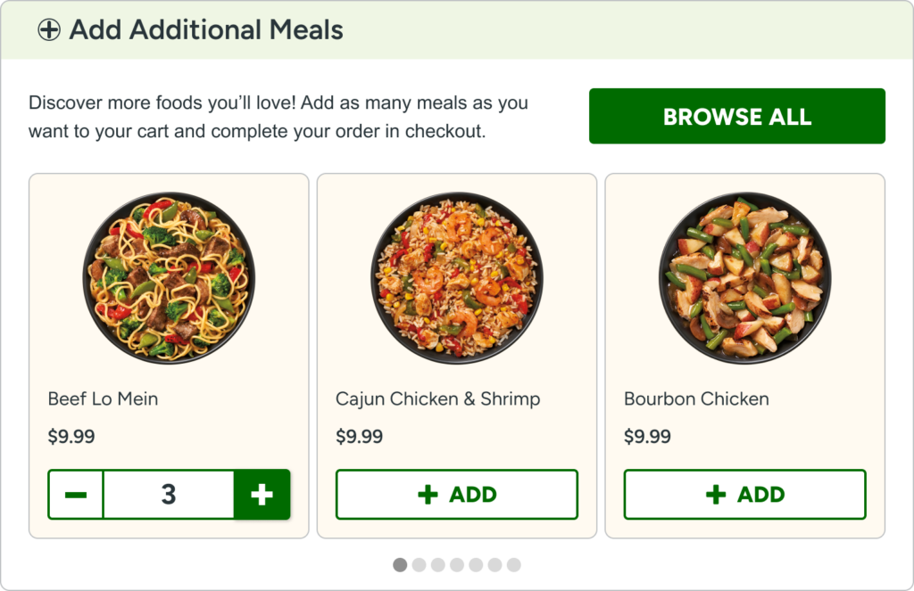Decrease Beef Lo Mein quantity with minus

coord(76,494)
